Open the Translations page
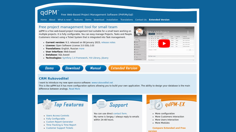This screenshot has height=132, width=236. coord(127,20)
